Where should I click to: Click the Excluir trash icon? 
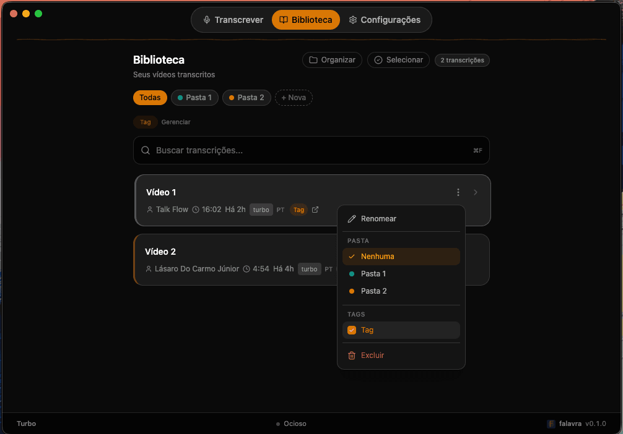352,355
